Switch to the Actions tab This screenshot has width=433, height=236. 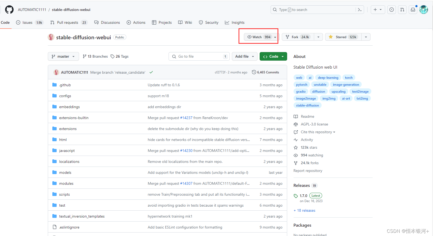click(136, 22)
